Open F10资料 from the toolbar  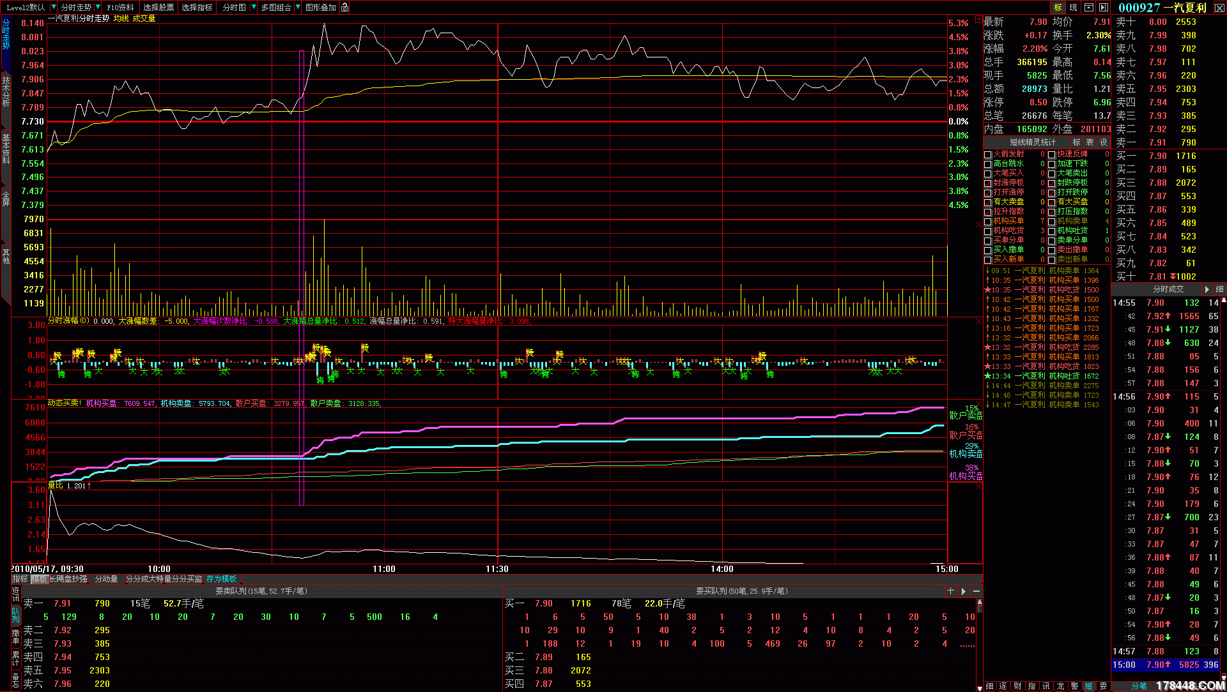point(120,7)
